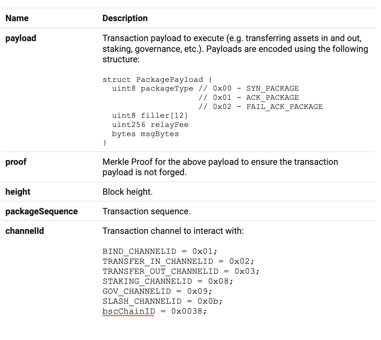Viewport: 381px width, 340px height.
Task: Click the GOV_CHANNELID = 0x09 line
Action: (x=157, y=291)
